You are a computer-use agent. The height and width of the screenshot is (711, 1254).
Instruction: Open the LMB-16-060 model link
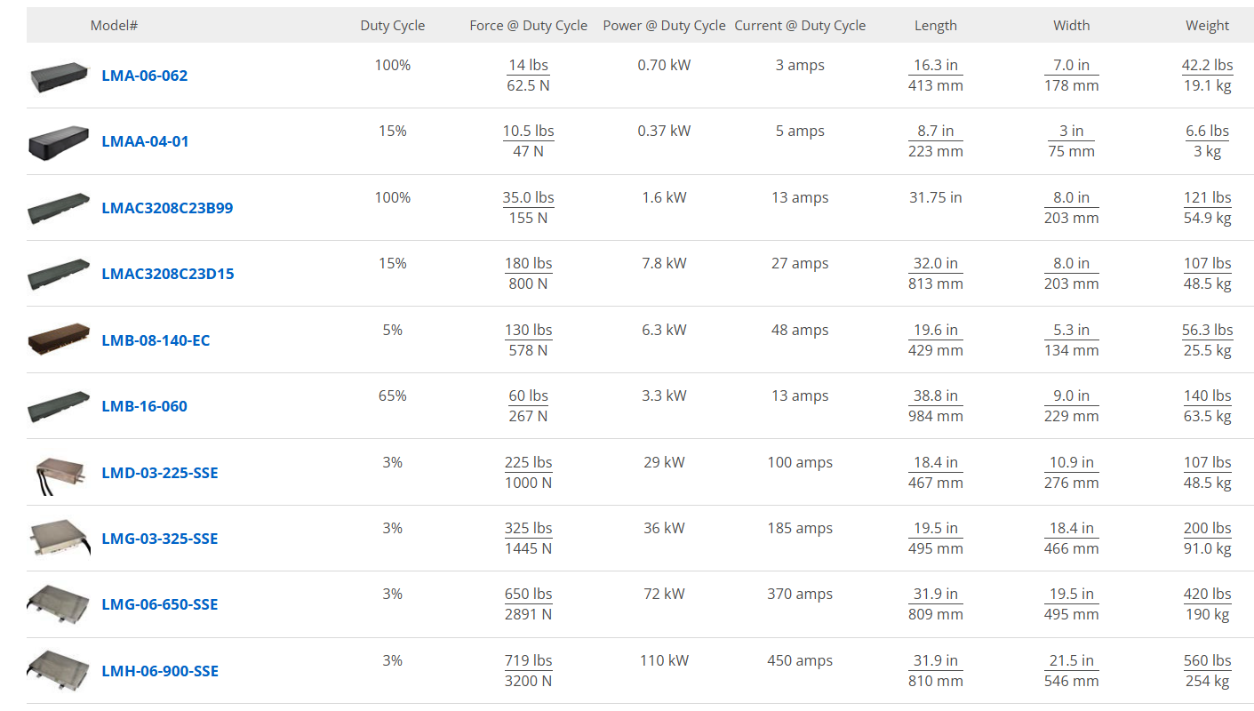pos(144,406)
